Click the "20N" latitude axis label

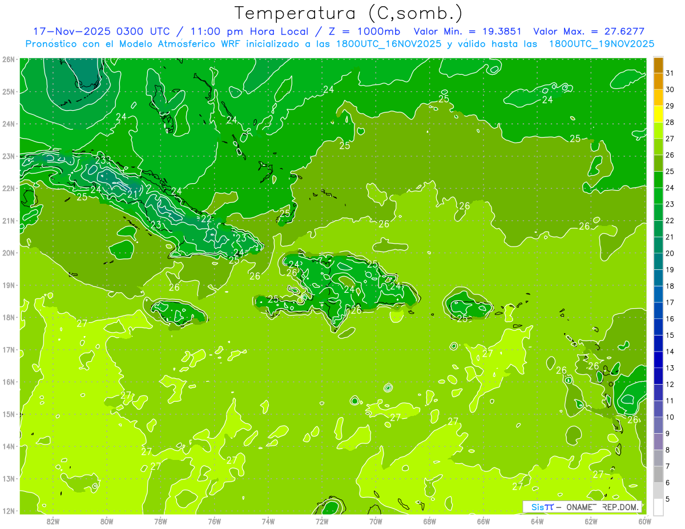coord(9,253)
